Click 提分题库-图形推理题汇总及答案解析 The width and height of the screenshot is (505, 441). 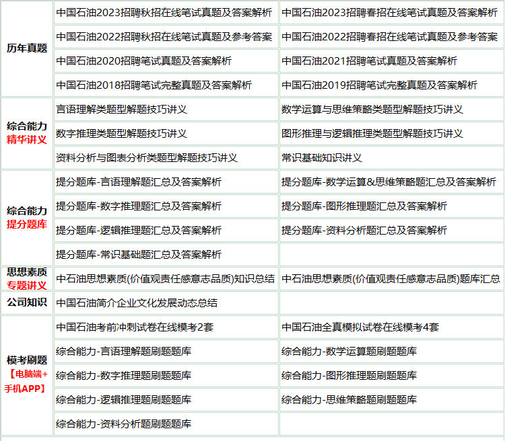click(x=364, y=206)
